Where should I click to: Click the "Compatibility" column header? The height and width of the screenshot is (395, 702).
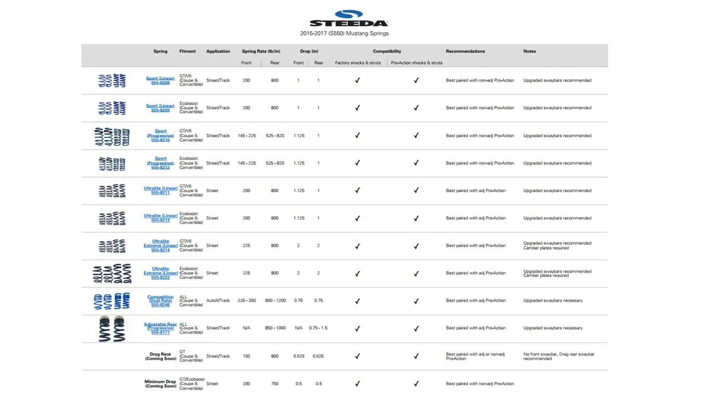[387, 52]
